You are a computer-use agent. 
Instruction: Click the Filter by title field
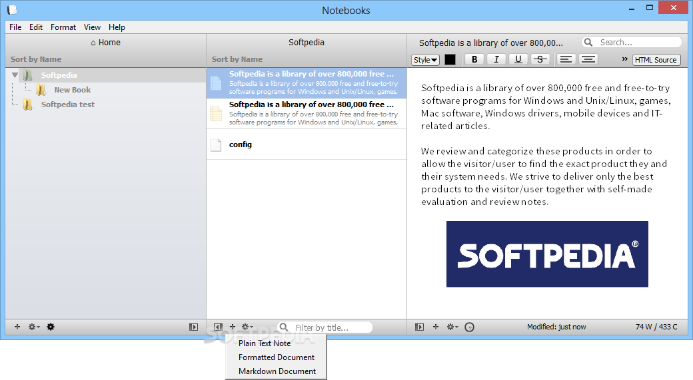click(x=325, y=327)
